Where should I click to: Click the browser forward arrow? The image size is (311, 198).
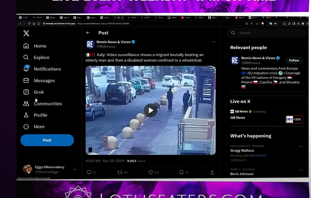tap(24, 24)
